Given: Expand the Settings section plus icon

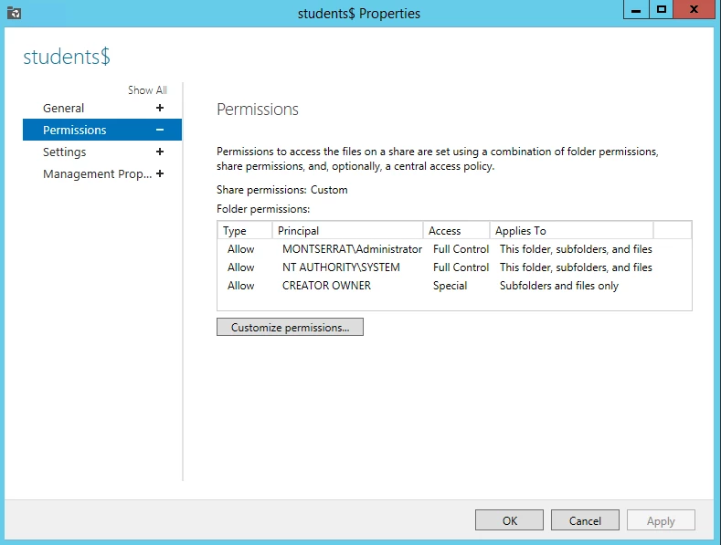Looking at the screenshot, I should coord(160,152).
